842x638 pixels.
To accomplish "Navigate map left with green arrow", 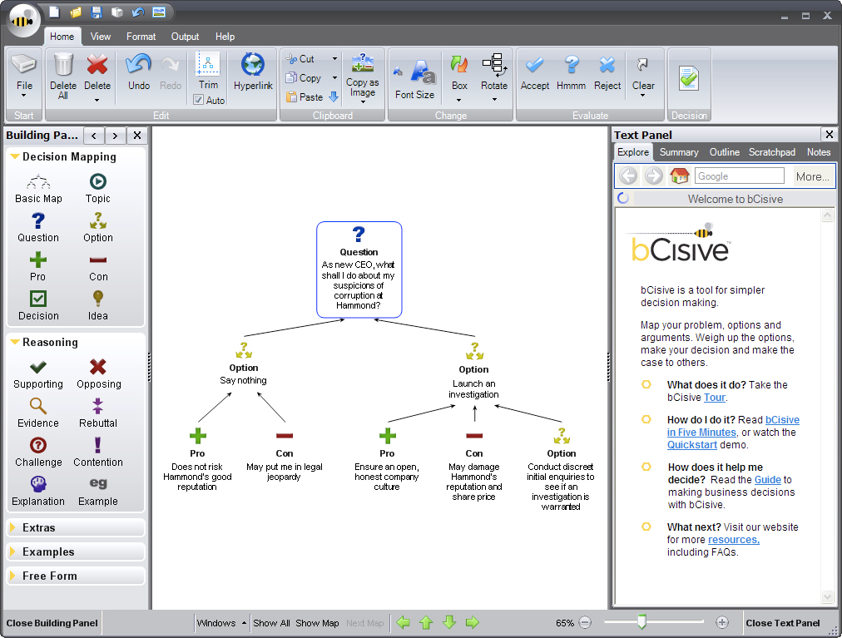I will (404, 623).
